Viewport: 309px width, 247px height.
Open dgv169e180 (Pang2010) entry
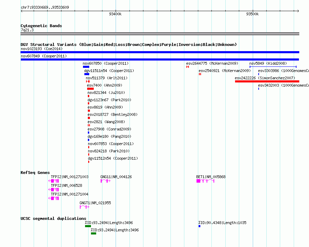[x=109, y=136]
